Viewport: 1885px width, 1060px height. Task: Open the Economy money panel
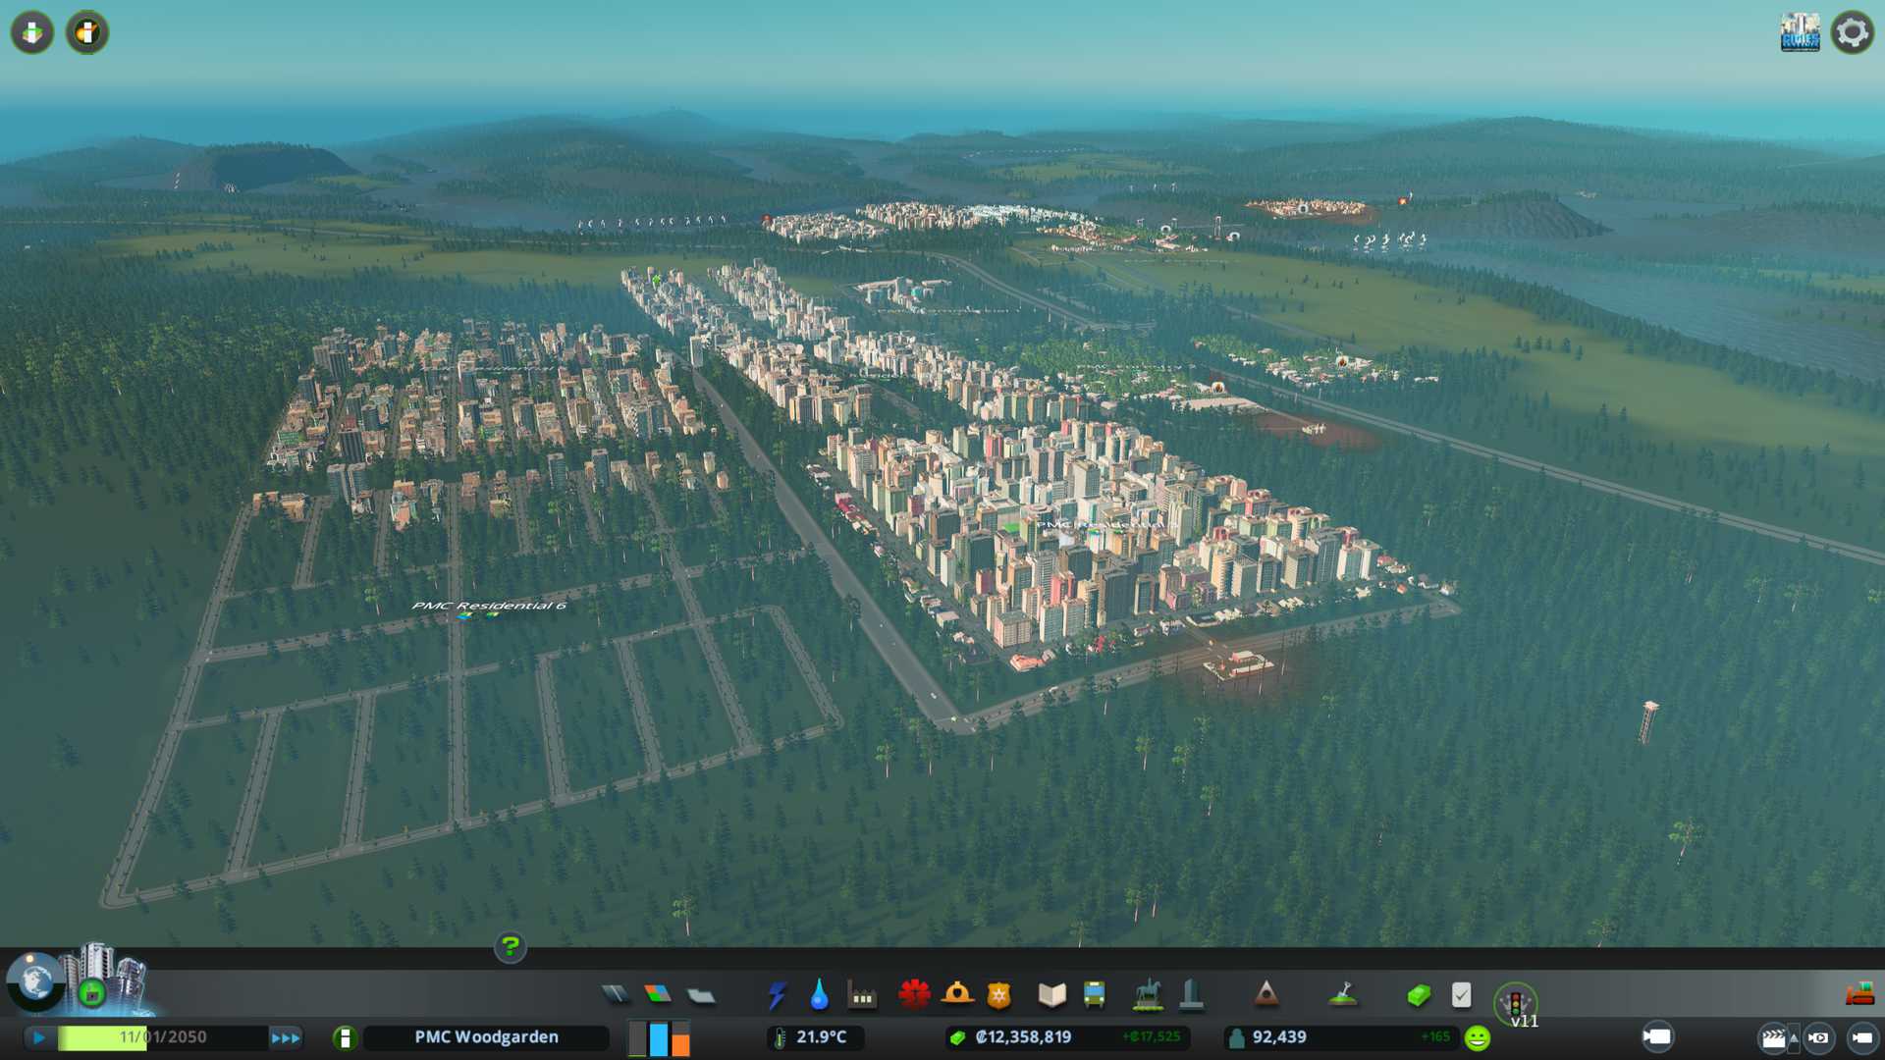pos(1419,995)
